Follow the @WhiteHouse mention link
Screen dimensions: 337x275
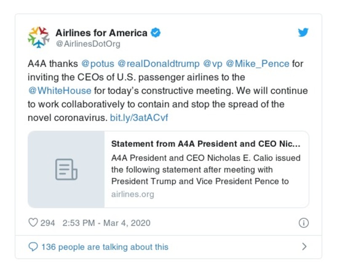click(59, 91)
